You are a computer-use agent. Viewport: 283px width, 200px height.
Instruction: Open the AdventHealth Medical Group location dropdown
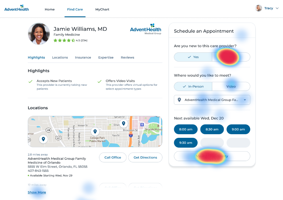tap(212, 100)
